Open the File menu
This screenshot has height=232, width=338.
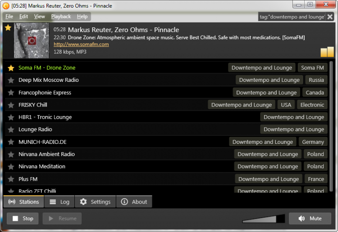pos(9,17)
